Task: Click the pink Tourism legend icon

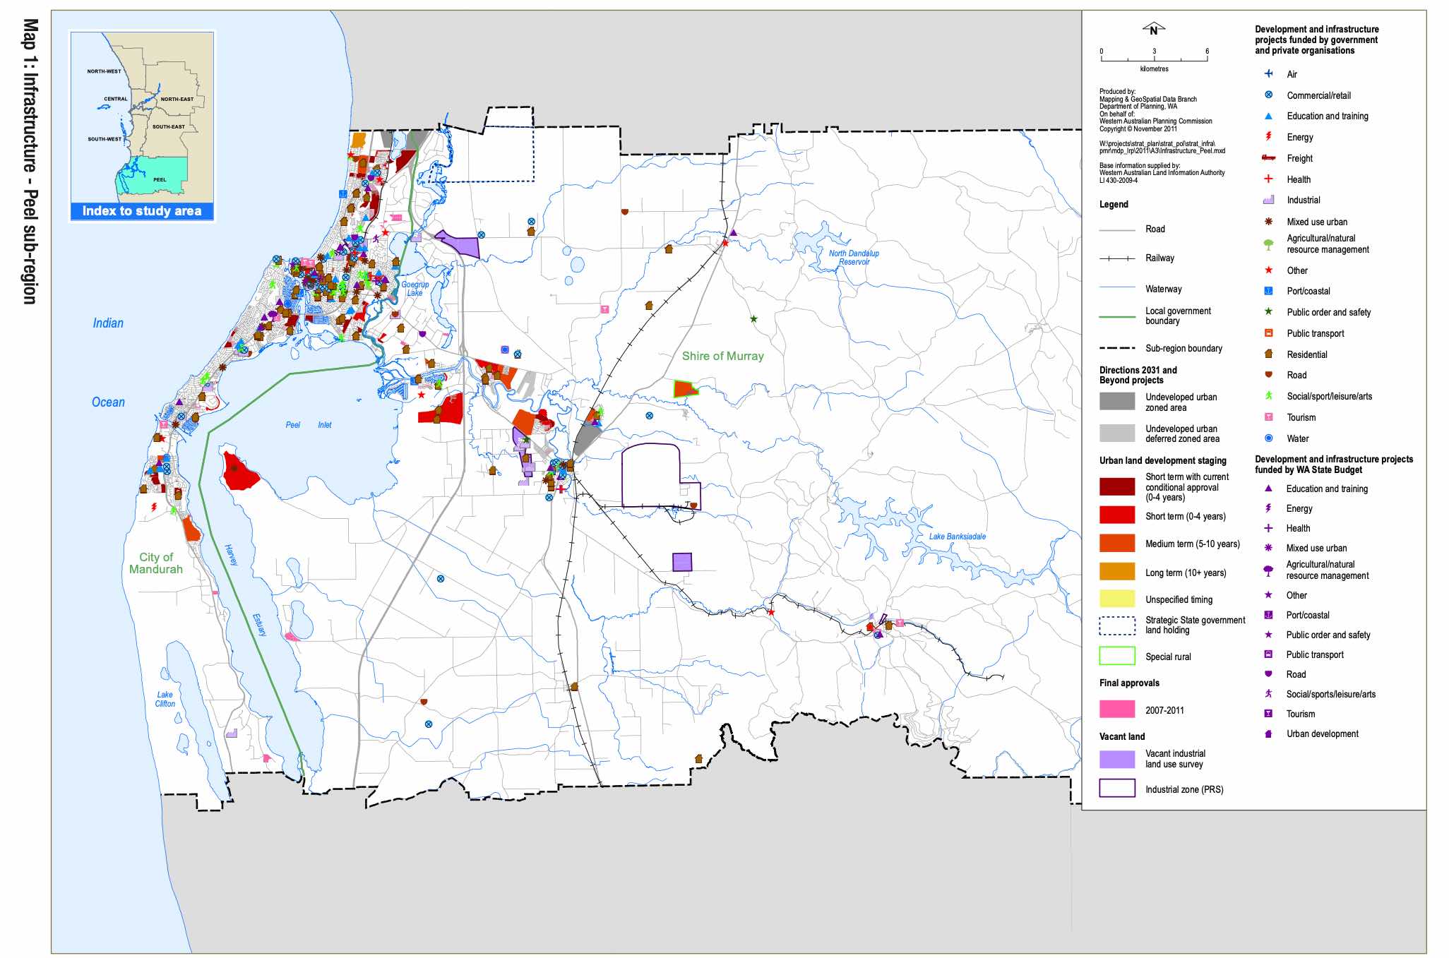Action: click(x=1268, y=417)
